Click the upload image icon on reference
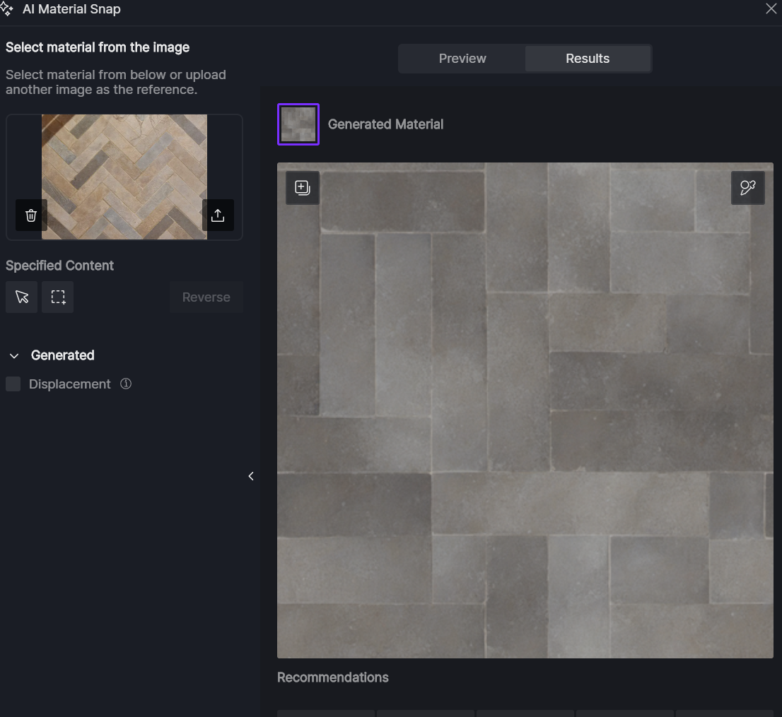Viewport: 782px width, 717px height. tap(218, 215)
